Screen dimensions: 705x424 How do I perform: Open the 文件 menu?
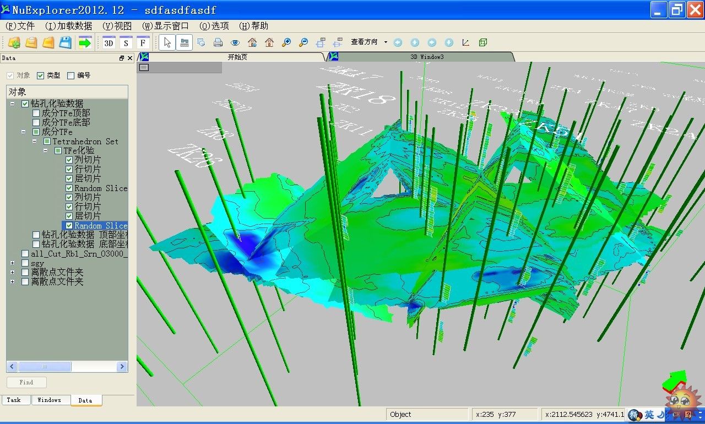pyautogui.click(x=20, y=26)
